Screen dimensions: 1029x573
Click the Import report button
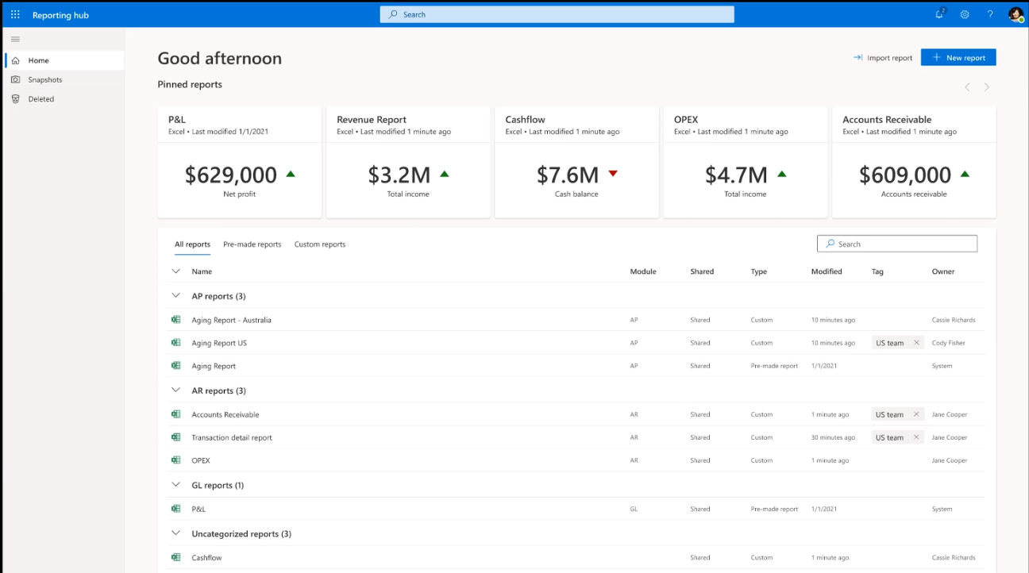(883, 57)
